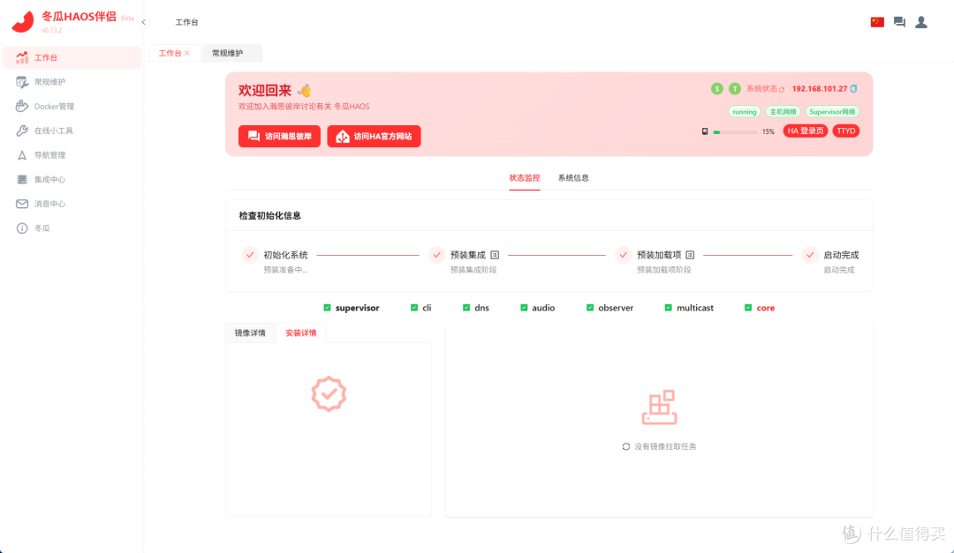Screen dimensions: 954x553
Task: Toggle the observer checkbox
Action: pyautogui.click(x=589, y=308)
